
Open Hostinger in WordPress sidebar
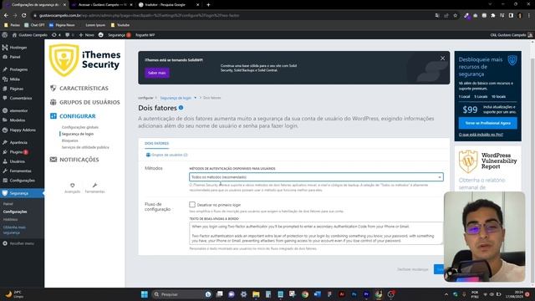point(18,48)
